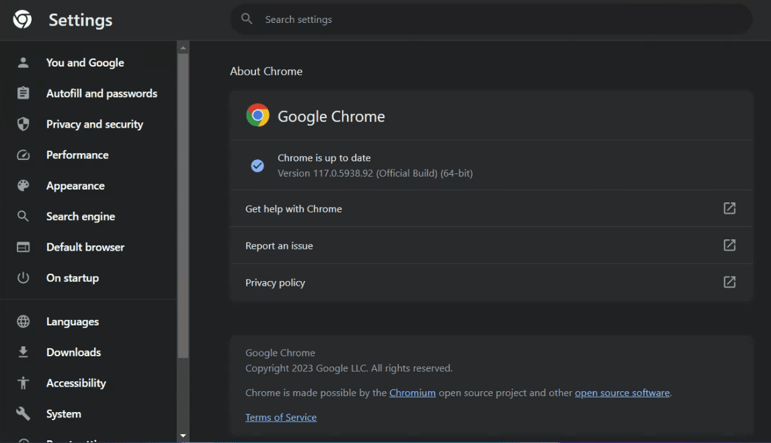Screen dimensions: 771x443
Task: Click the Languages globe icon
Action: coord(23,321)
